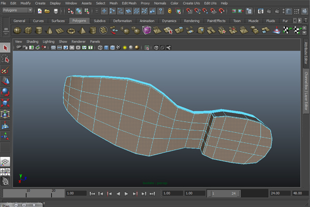This screenshot has width=310, height=207.
Task: Click the playback end time field 24.00
Action: (280, 193)
